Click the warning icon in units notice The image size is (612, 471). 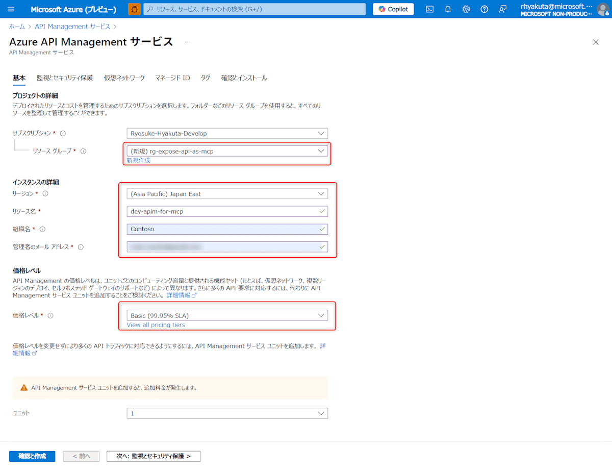24,388
